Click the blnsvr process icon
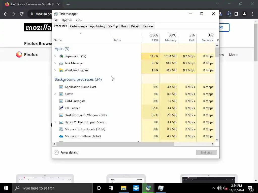The image size is (258, 193). (61, 94)
